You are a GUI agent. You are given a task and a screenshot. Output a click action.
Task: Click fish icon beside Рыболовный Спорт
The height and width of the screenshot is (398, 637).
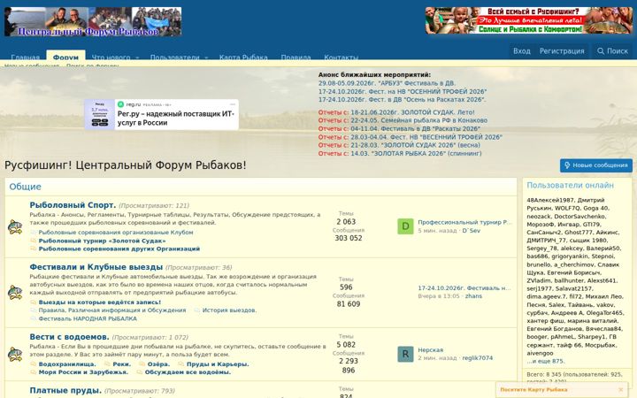[x=15, y=227]
